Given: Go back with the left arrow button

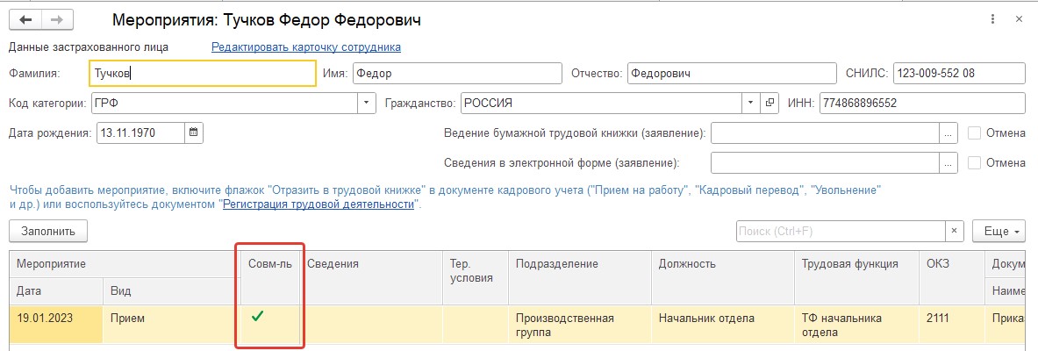Looking at the screenshot, I should coord(25,20).
